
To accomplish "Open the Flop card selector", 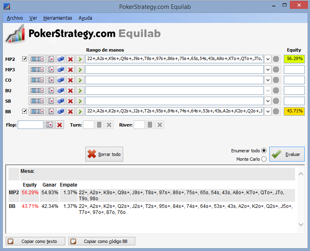I will [x=49, y=125].
